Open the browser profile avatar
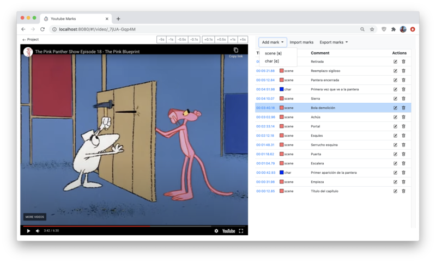The height and width of the screenshot is (263, 436). point(403,29)
